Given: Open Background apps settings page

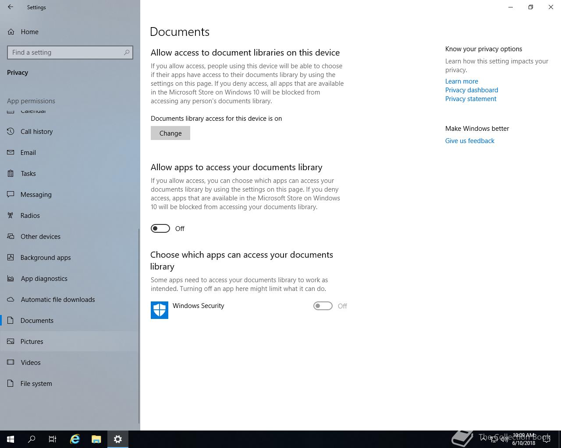Looking at the screenshot, I should point(70,257).
